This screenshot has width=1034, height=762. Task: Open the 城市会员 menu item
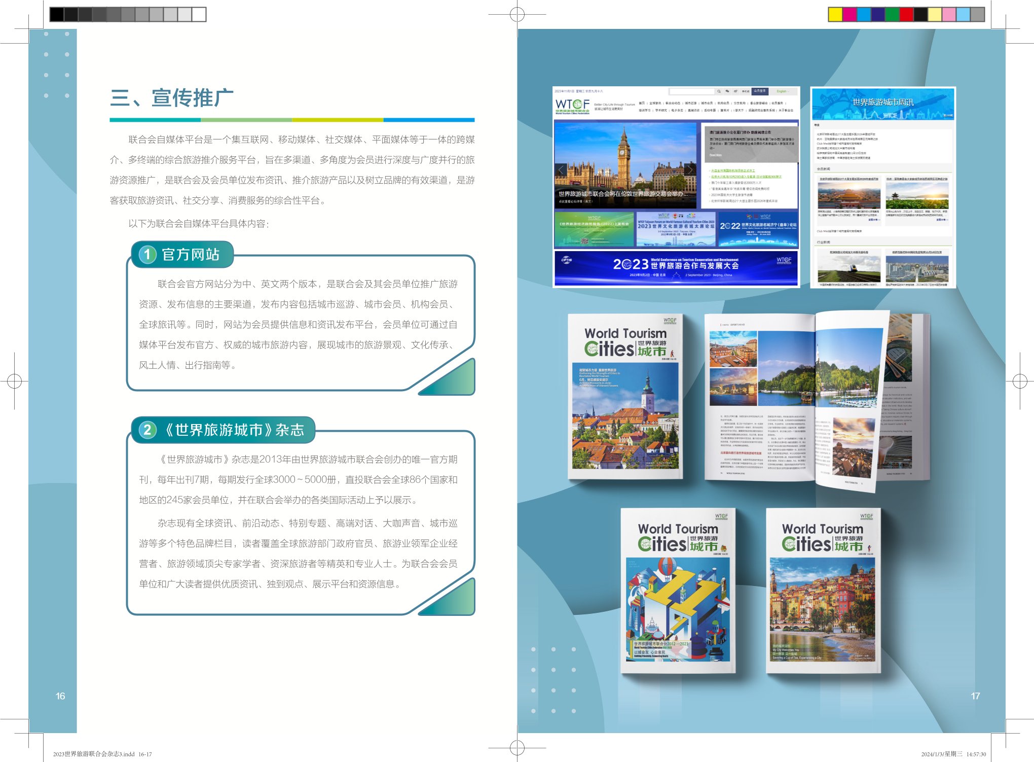(x=707, y=103)
